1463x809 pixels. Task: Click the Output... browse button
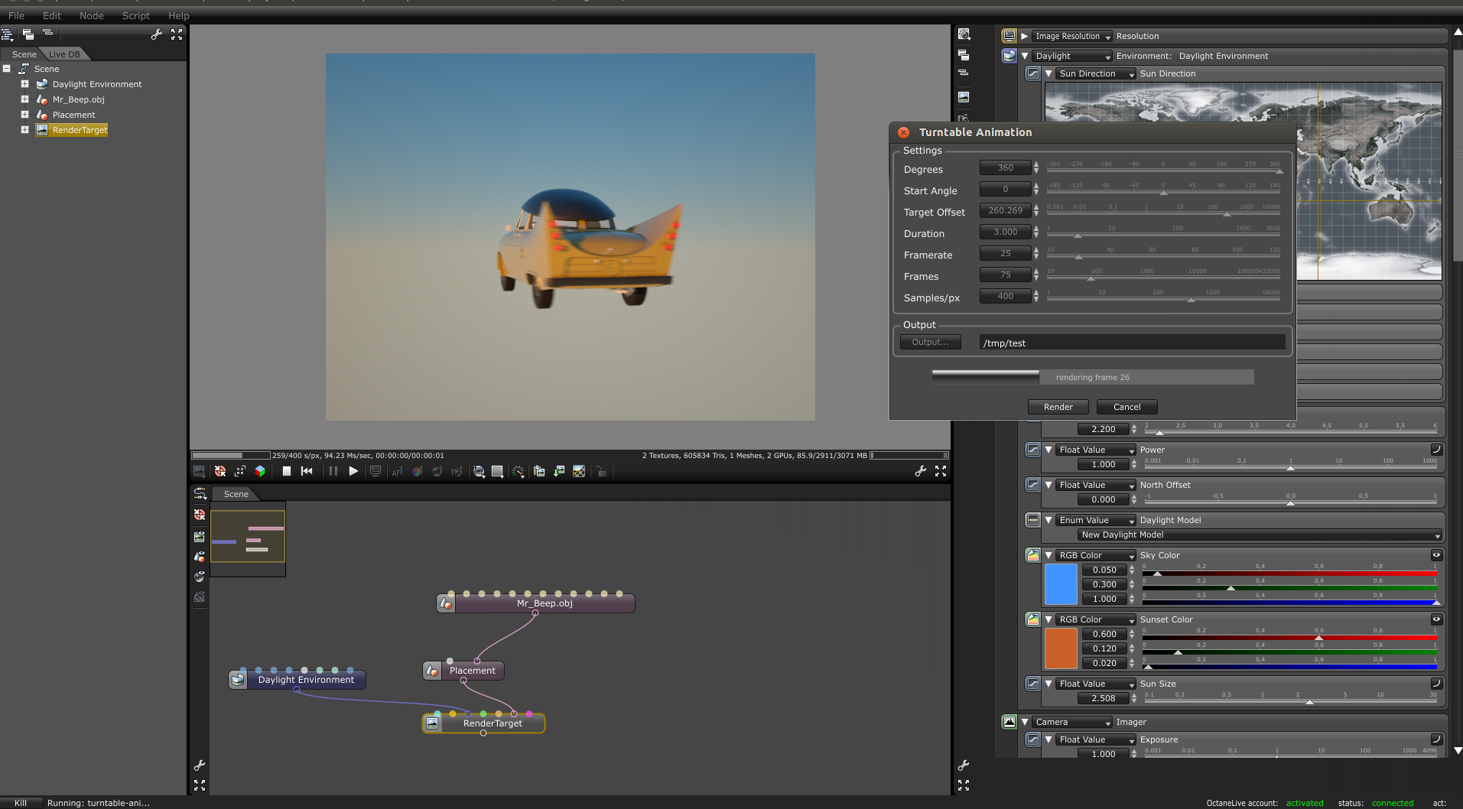point(931,342)
